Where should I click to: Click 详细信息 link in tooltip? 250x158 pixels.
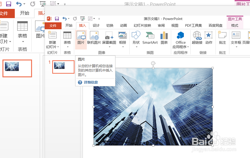(x=91, y=82)
